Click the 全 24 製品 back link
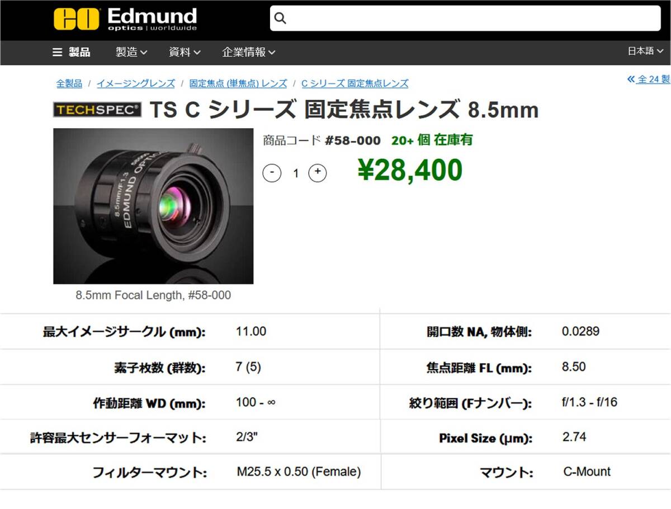Image resolution: width=671 pixels, height=509 pixels. coord(649,79)
